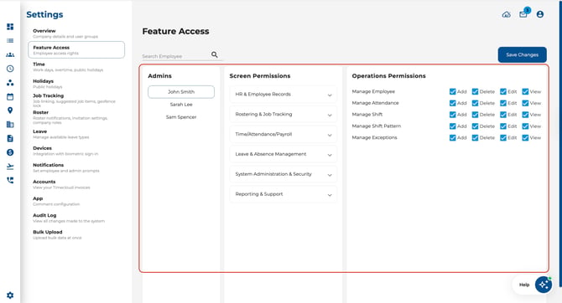Open the App settings section
562x303 pixels.
click(56, 201)
